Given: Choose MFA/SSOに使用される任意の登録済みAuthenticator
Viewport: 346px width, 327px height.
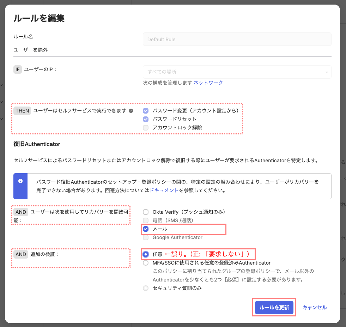Looking at the screenshot, I should pyautogui.click(x=146, y=262).
